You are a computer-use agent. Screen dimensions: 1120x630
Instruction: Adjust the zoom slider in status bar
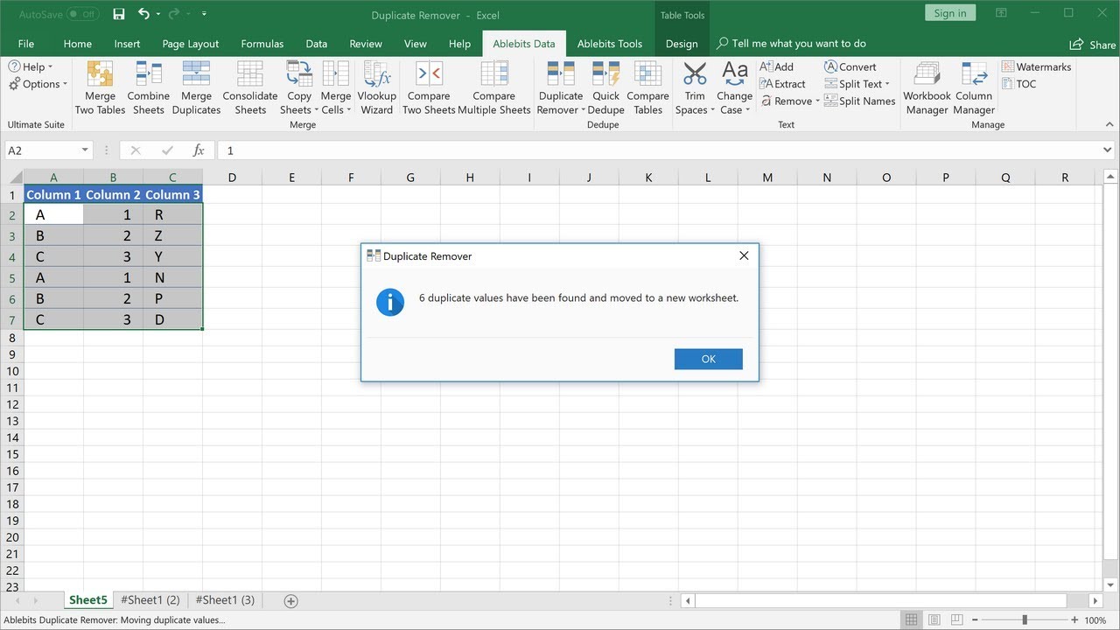tap(1025, 620)
